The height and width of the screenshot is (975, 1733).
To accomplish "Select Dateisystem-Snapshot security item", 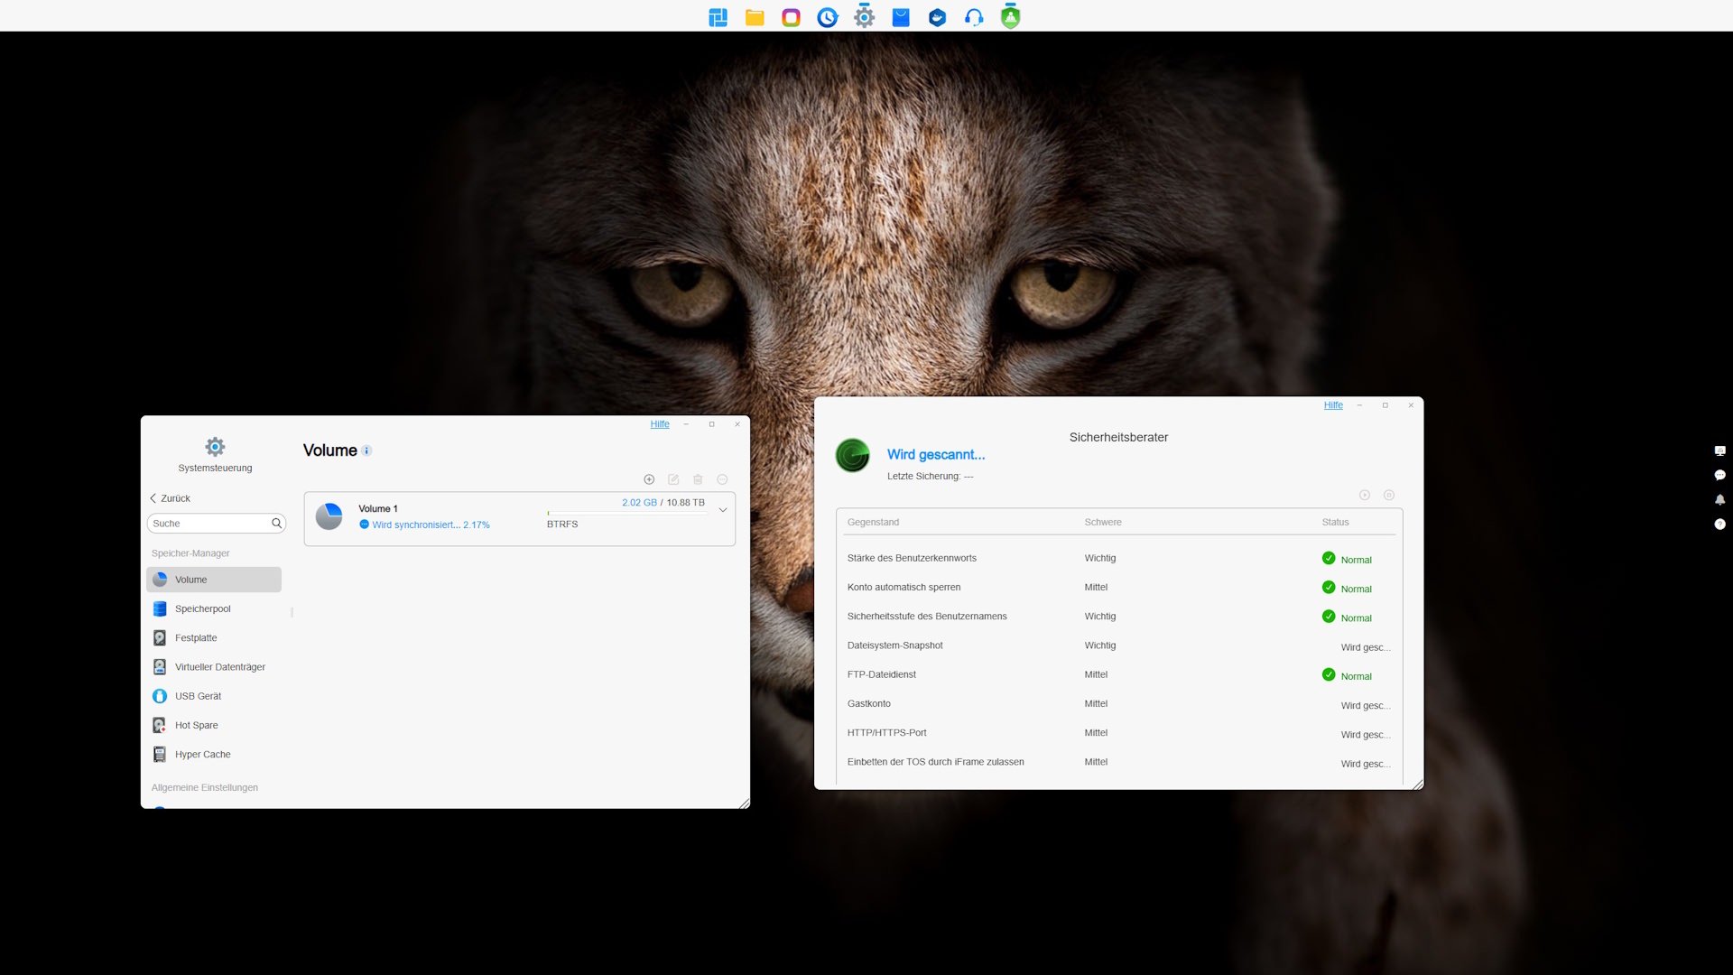I will 894,645.
